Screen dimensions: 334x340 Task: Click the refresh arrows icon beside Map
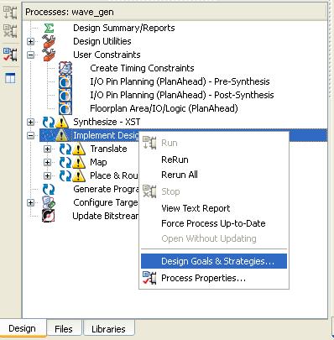pyautogui.click(x=65, y=162)
